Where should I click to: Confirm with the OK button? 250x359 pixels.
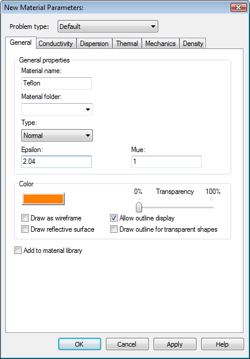click(x=79, y=344)
